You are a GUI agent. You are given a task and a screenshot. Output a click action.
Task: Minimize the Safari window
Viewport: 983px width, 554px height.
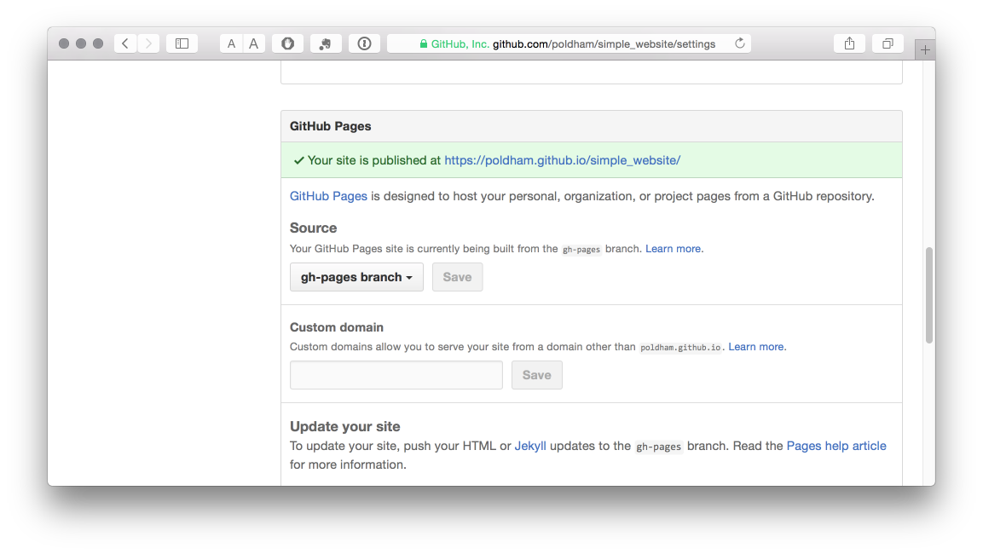coord(81,43)
